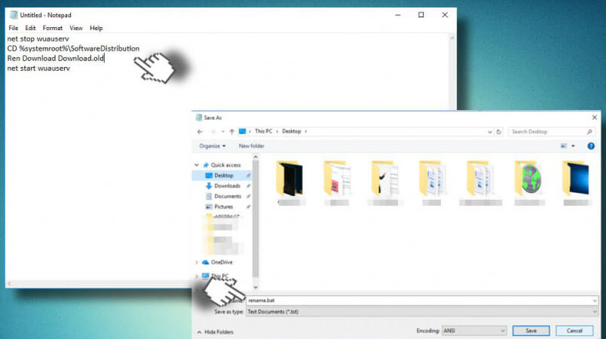
Task: Click the blue help question mark icon
Action: (x=592, y=145)
